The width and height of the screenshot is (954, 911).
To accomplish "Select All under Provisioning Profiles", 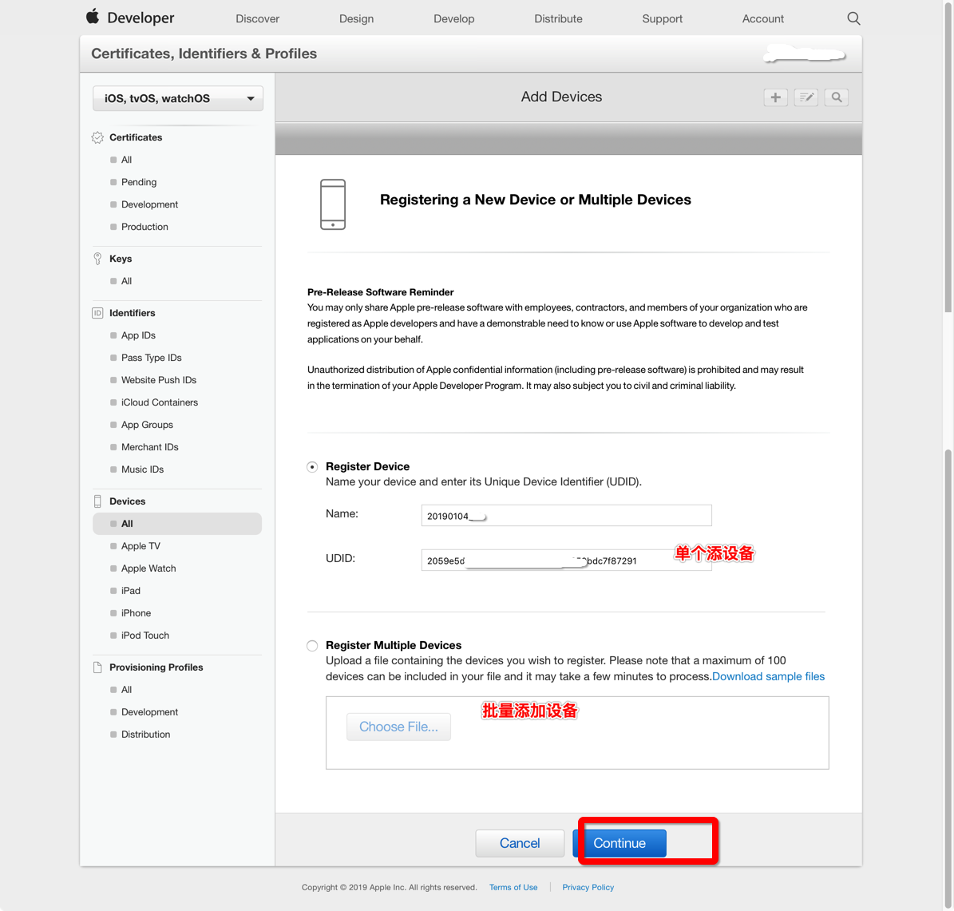I will [x=127, y=690].
